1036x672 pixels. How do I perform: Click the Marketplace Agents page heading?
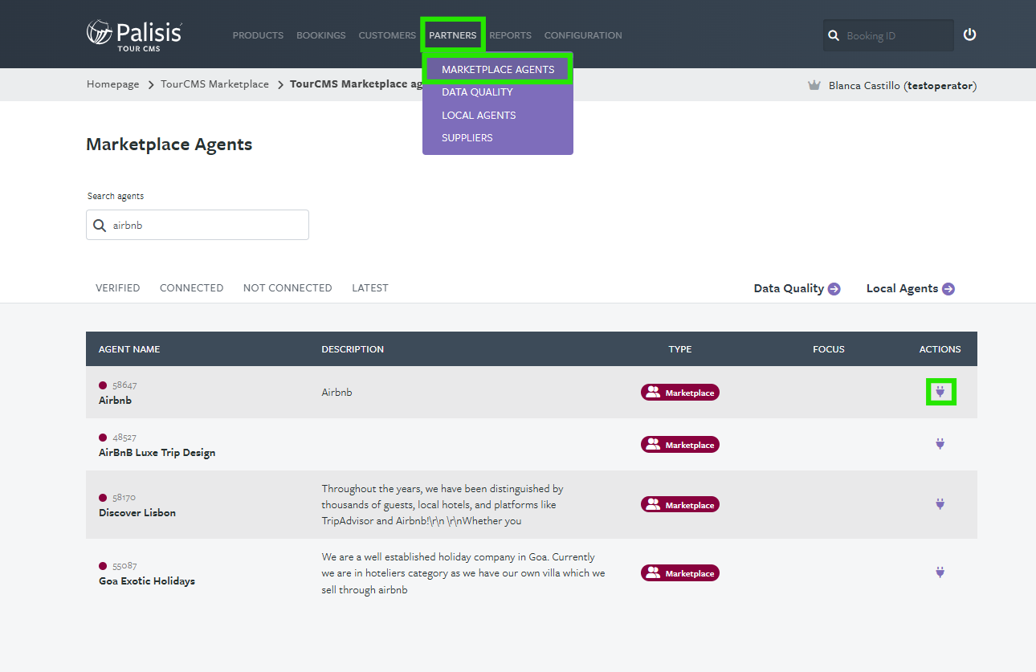pyautogui.click(x=169, y=145)
